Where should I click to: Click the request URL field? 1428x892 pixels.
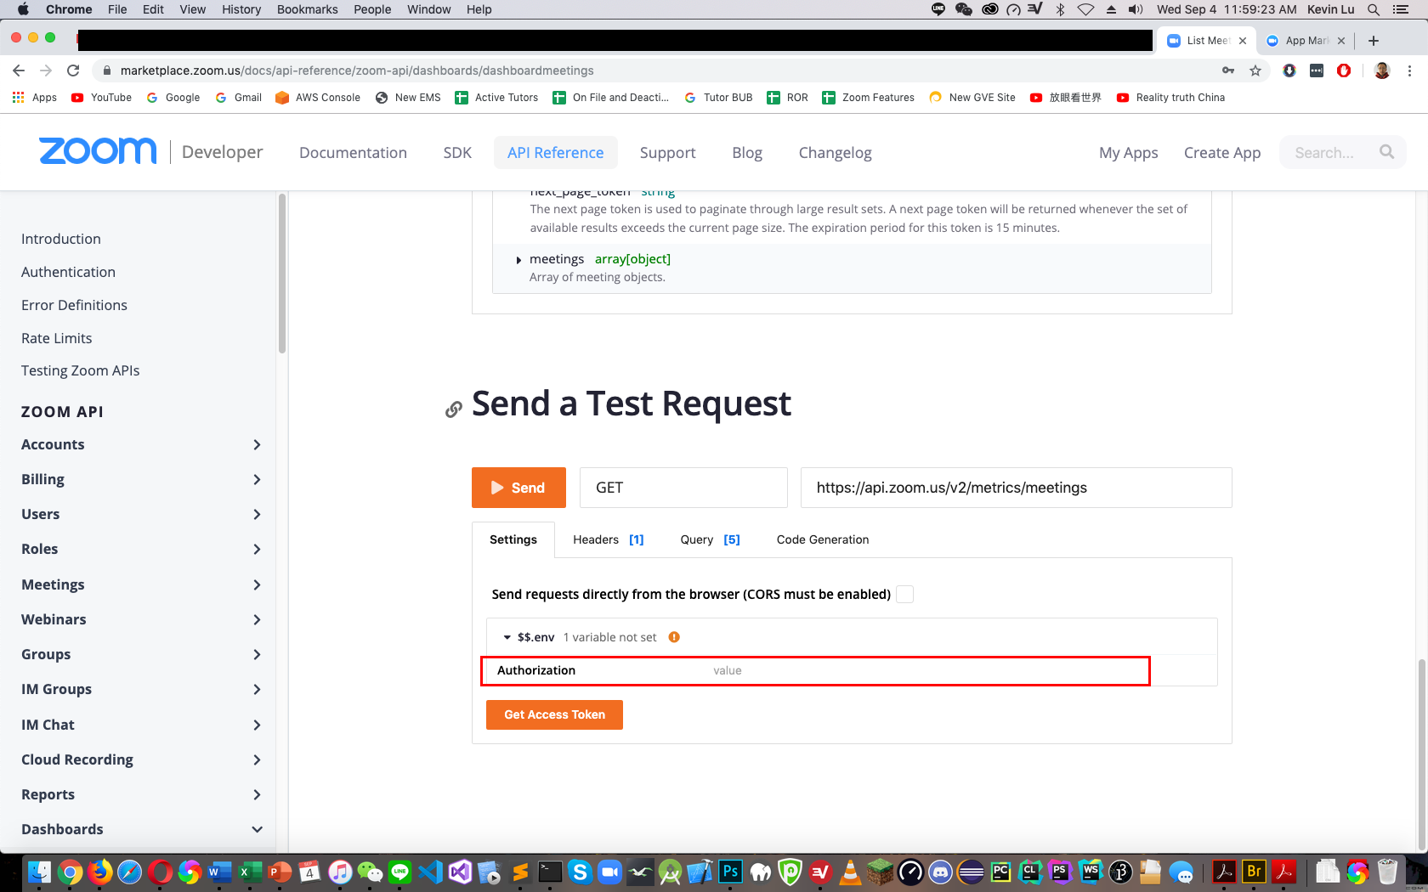[1016, 488]
